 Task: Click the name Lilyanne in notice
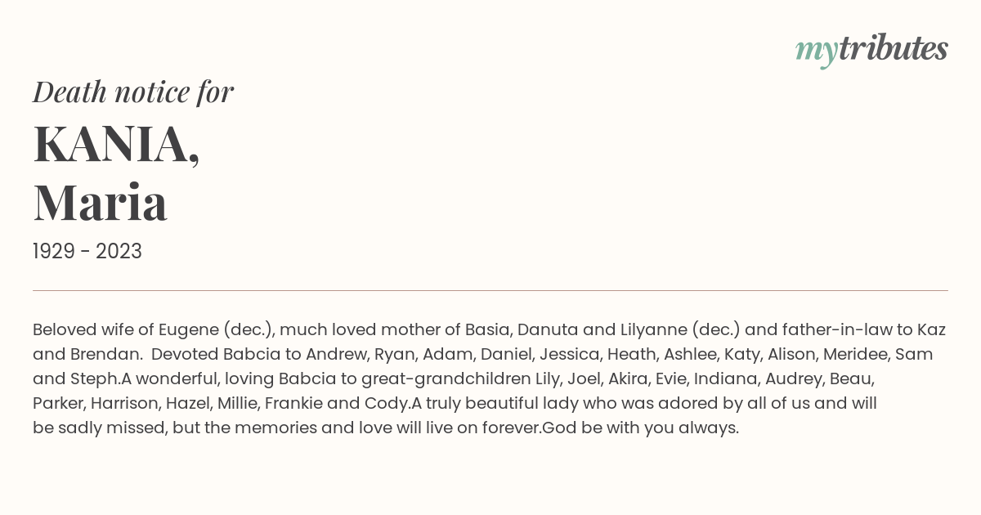(652, 330)
